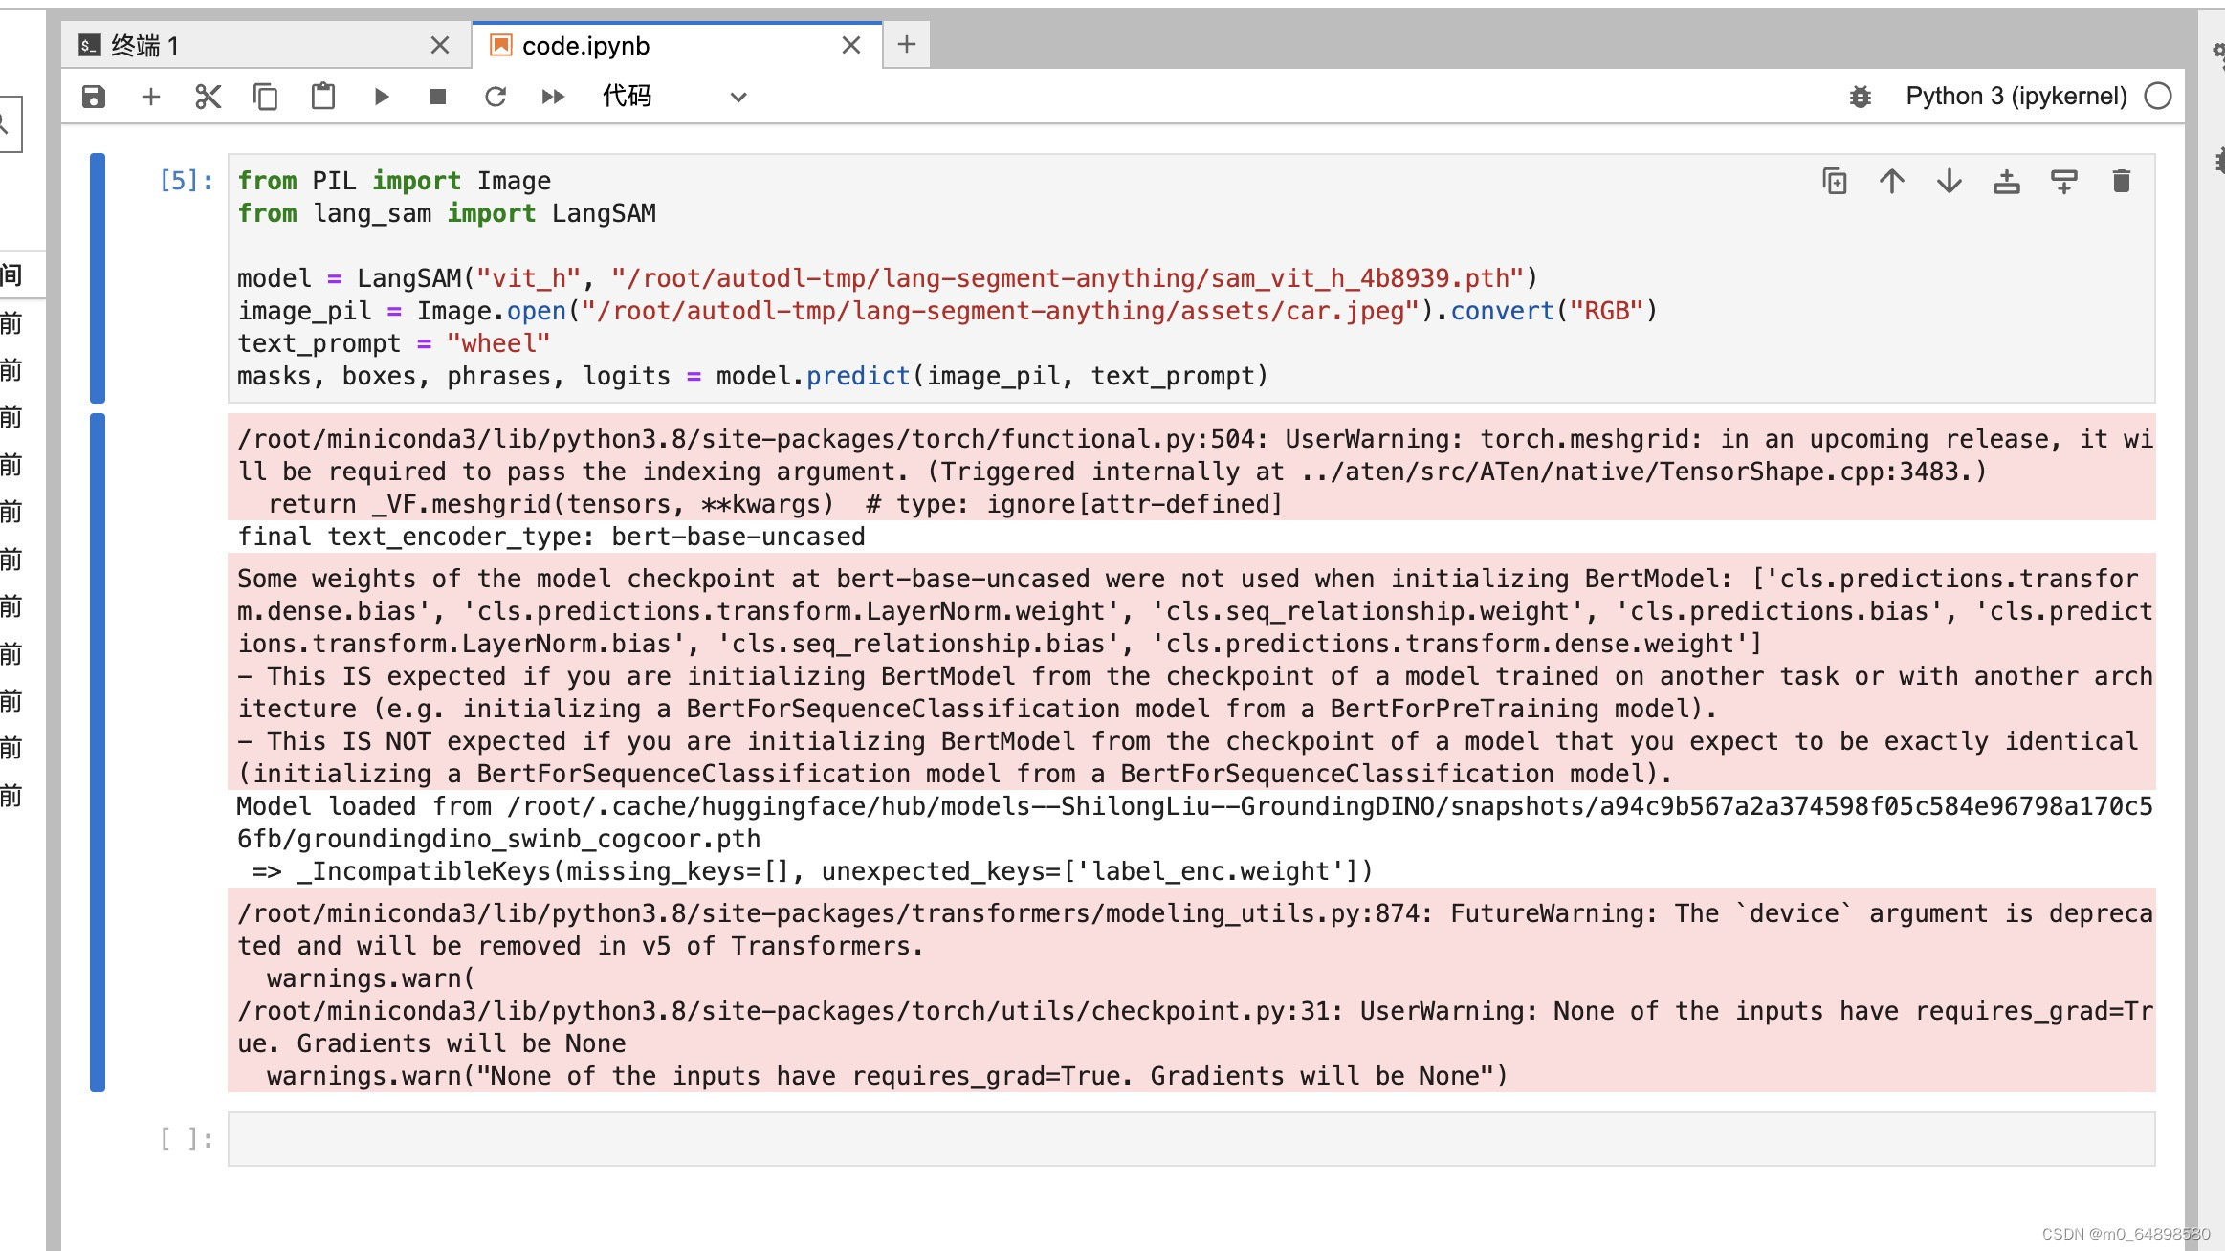Move the cell up with the arrow
This screenshot has width=2225, height=1251.
pyautogui.click(x=1891, y=182)
